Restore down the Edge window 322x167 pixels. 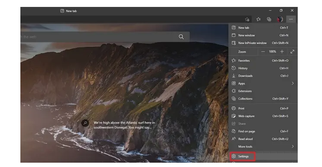point(281,10)
